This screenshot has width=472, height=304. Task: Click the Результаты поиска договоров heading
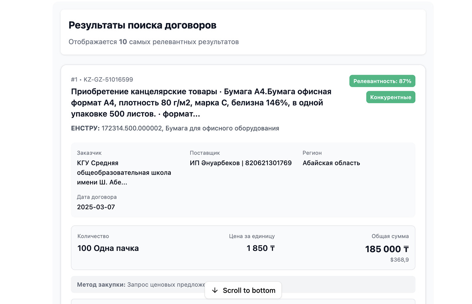pos(142,26)
